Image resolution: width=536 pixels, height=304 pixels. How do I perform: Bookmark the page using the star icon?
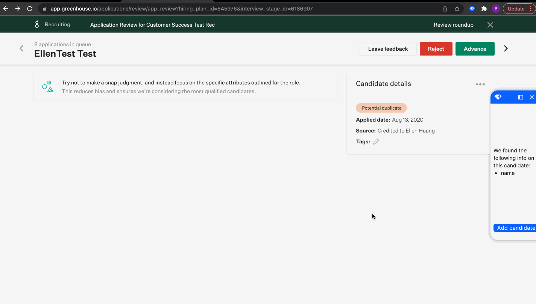pos(457,8)
